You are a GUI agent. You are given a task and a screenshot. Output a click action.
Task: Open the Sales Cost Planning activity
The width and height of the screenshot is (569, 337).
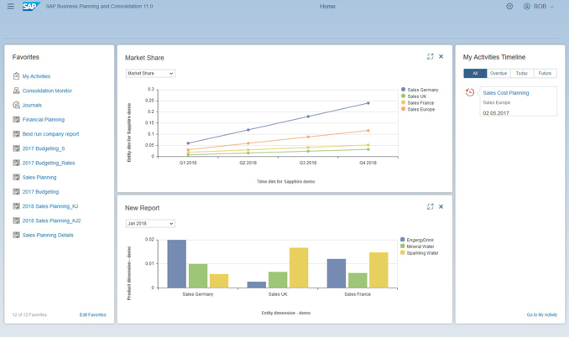pos(506,93)
